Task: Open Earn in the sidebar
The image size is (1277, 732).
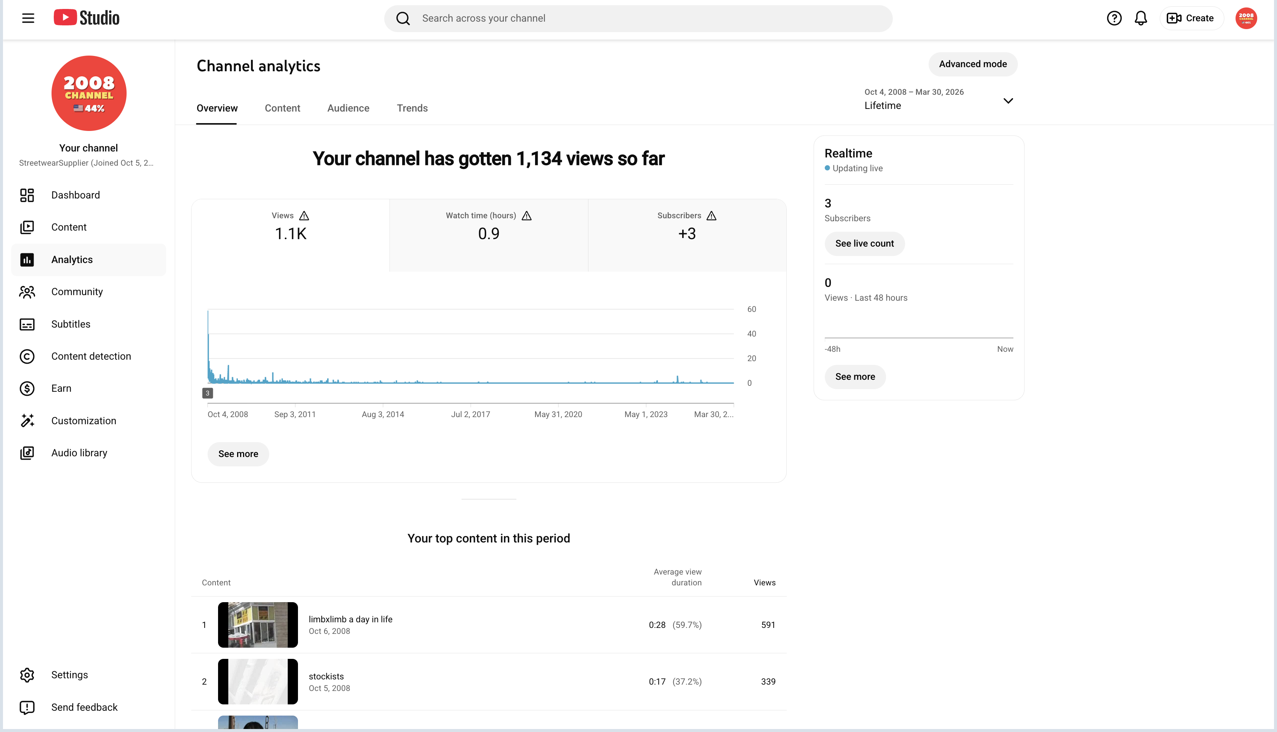Action: click(88, 389)
